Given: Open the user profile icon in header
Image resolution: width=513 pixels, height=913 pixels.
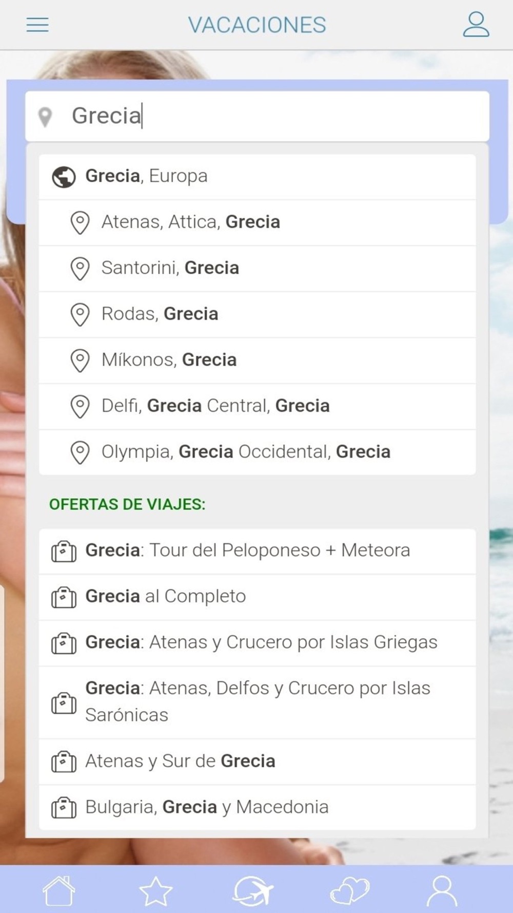Looking at the screenshot, I should [x=476, y=25].
